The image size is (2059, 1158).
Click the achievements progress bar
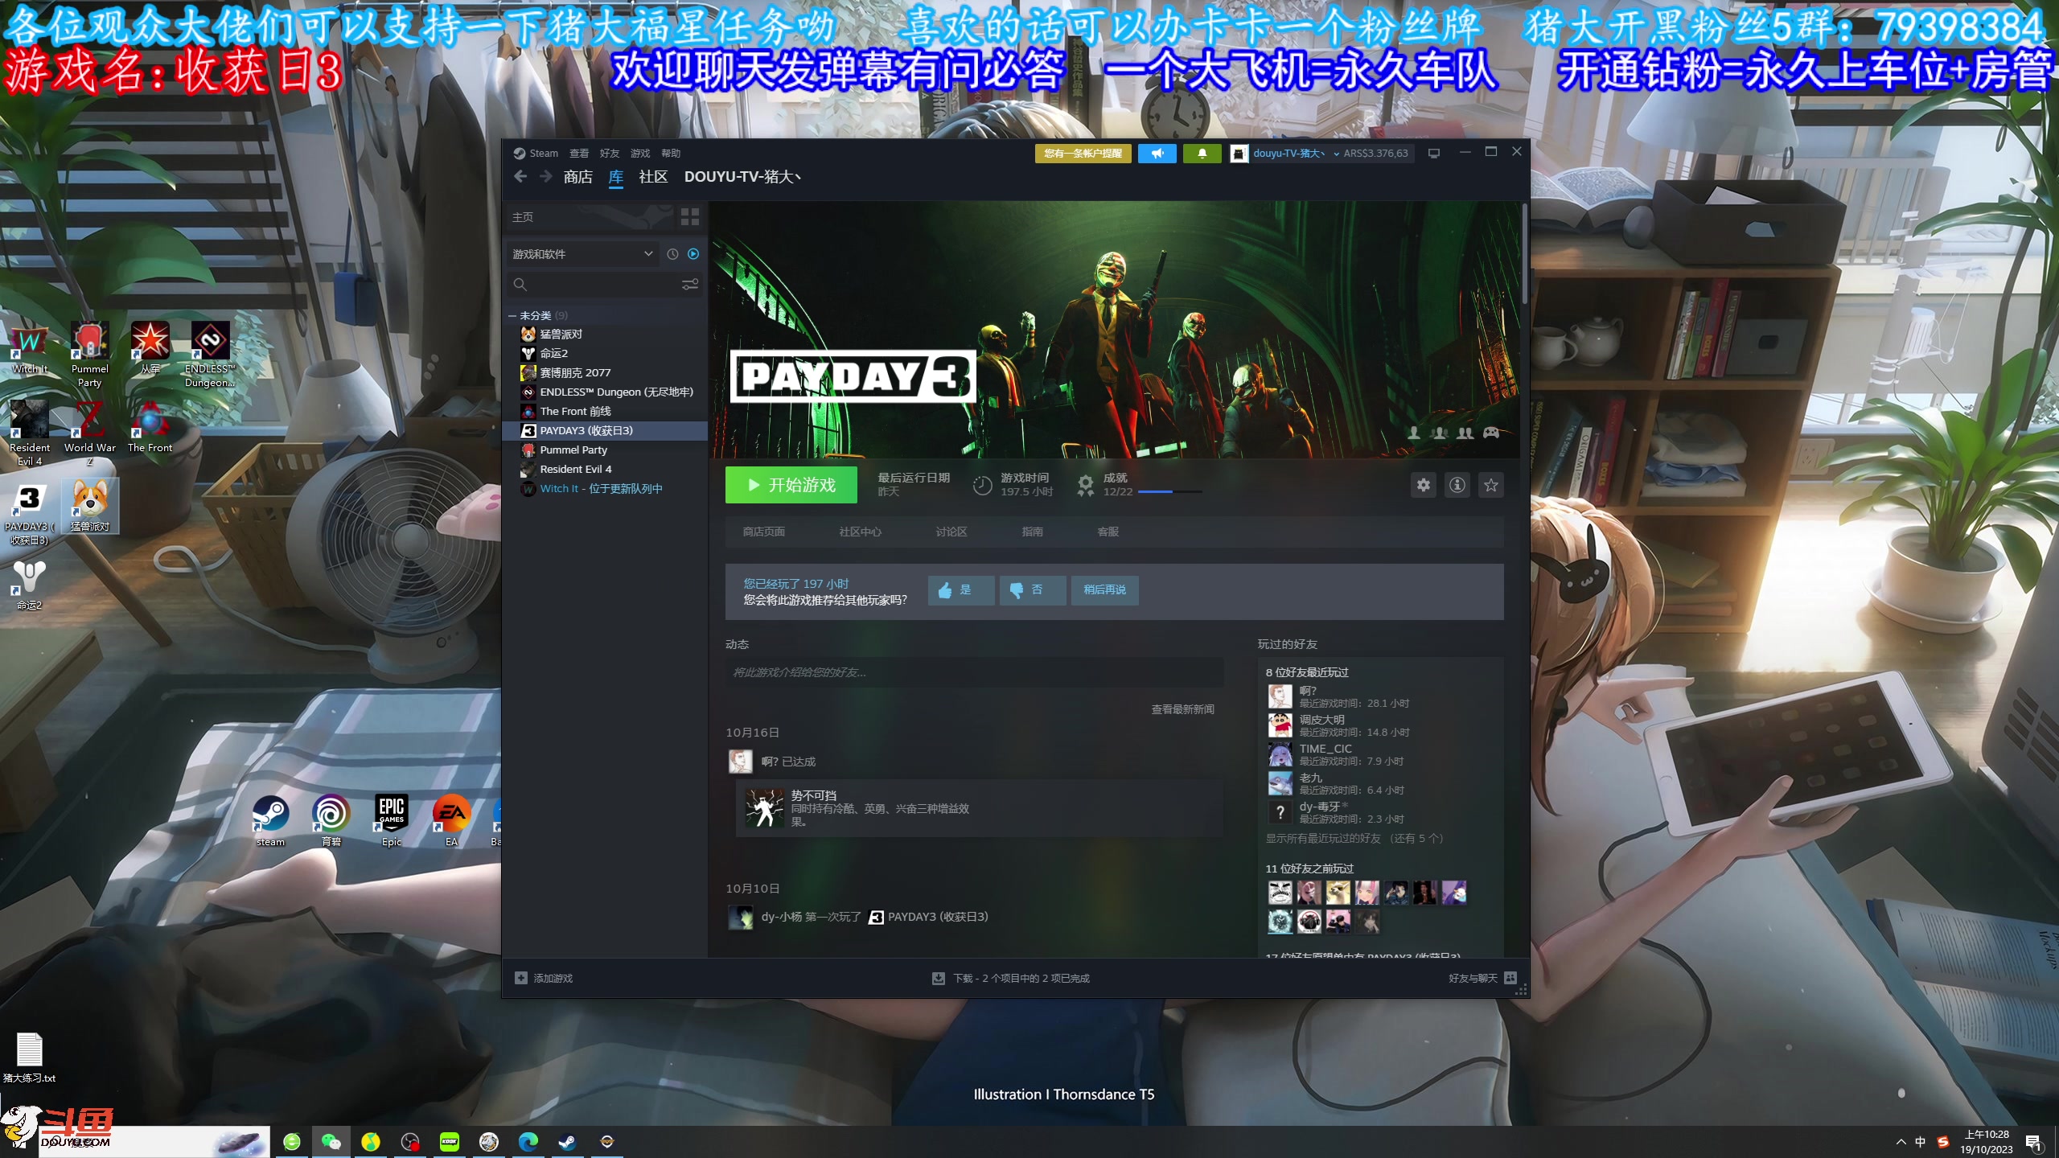point(1169,491)
